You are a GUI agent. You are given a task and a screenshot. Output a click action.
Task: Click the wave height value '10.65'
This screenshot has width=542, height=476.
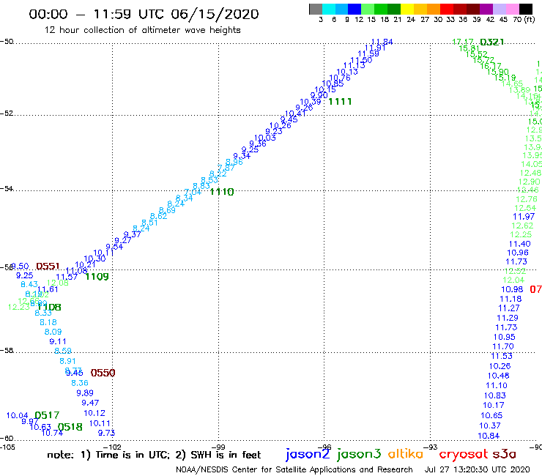491,415
